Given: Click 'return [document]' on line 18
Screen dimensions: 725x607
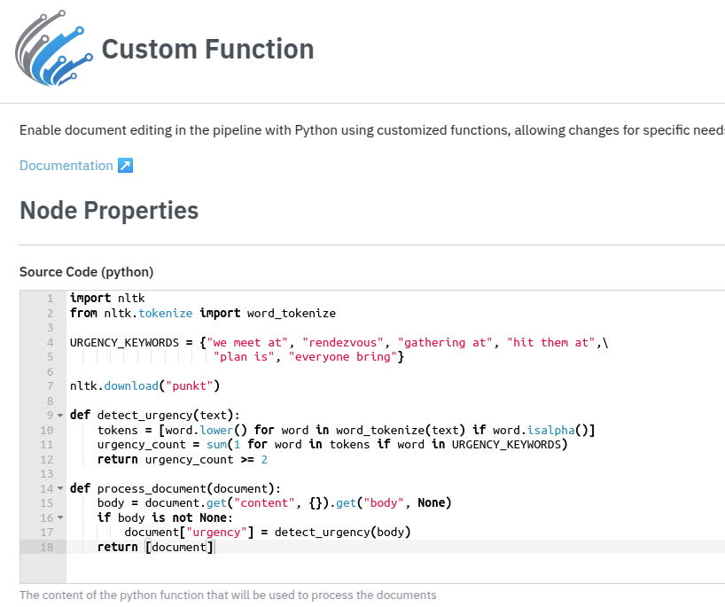Looking at the screenshot, I should pos(155,548).
